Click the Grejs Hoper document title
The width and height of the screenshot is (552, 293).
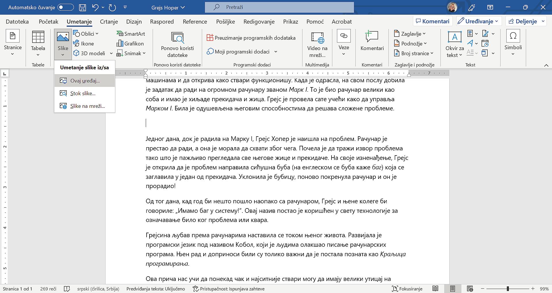click(x=168, y=7)
